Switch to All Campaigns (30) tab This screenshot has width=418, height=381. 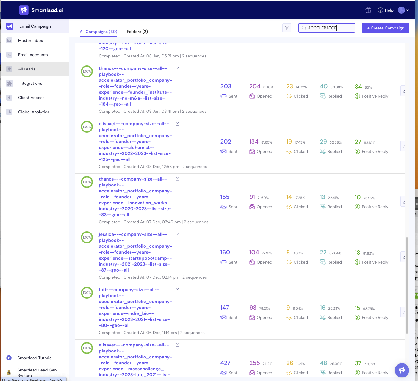[x=98, y=32]
